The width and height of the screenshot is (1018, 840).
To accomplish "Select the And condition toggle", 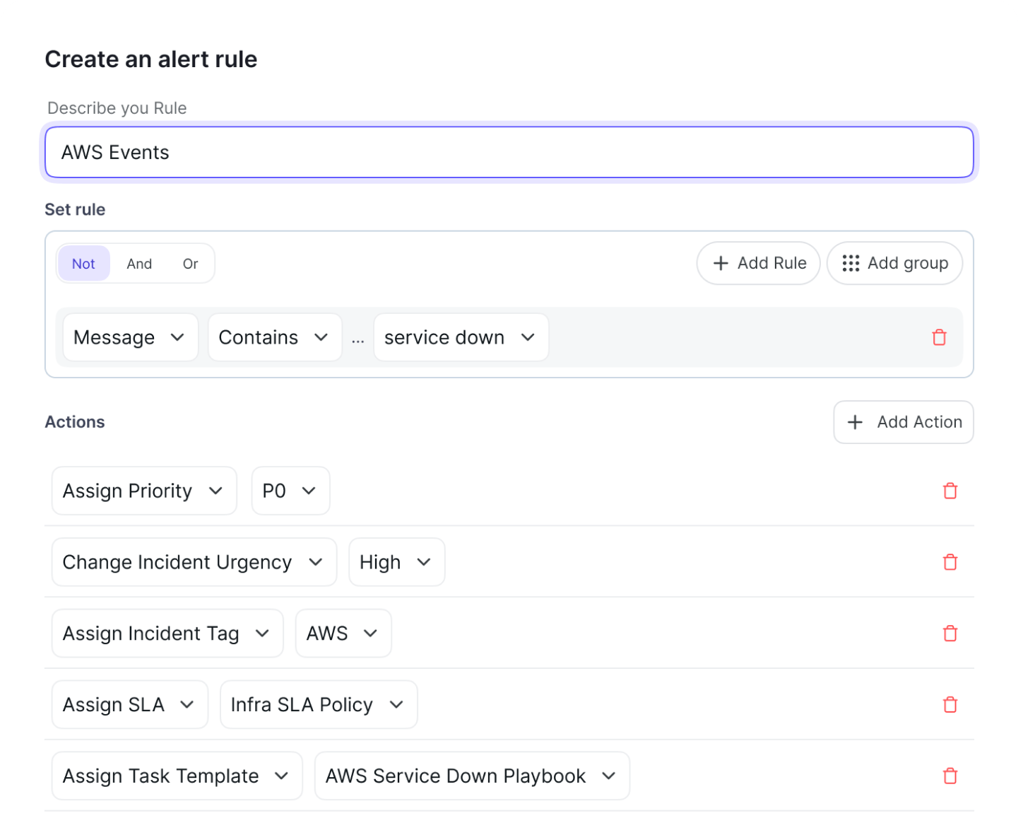I will point(138,263).
